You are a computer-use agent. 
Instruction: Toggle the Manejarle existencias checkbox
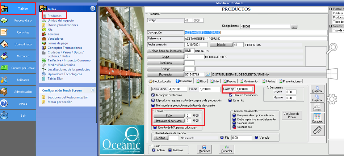[x=154, y=95]
